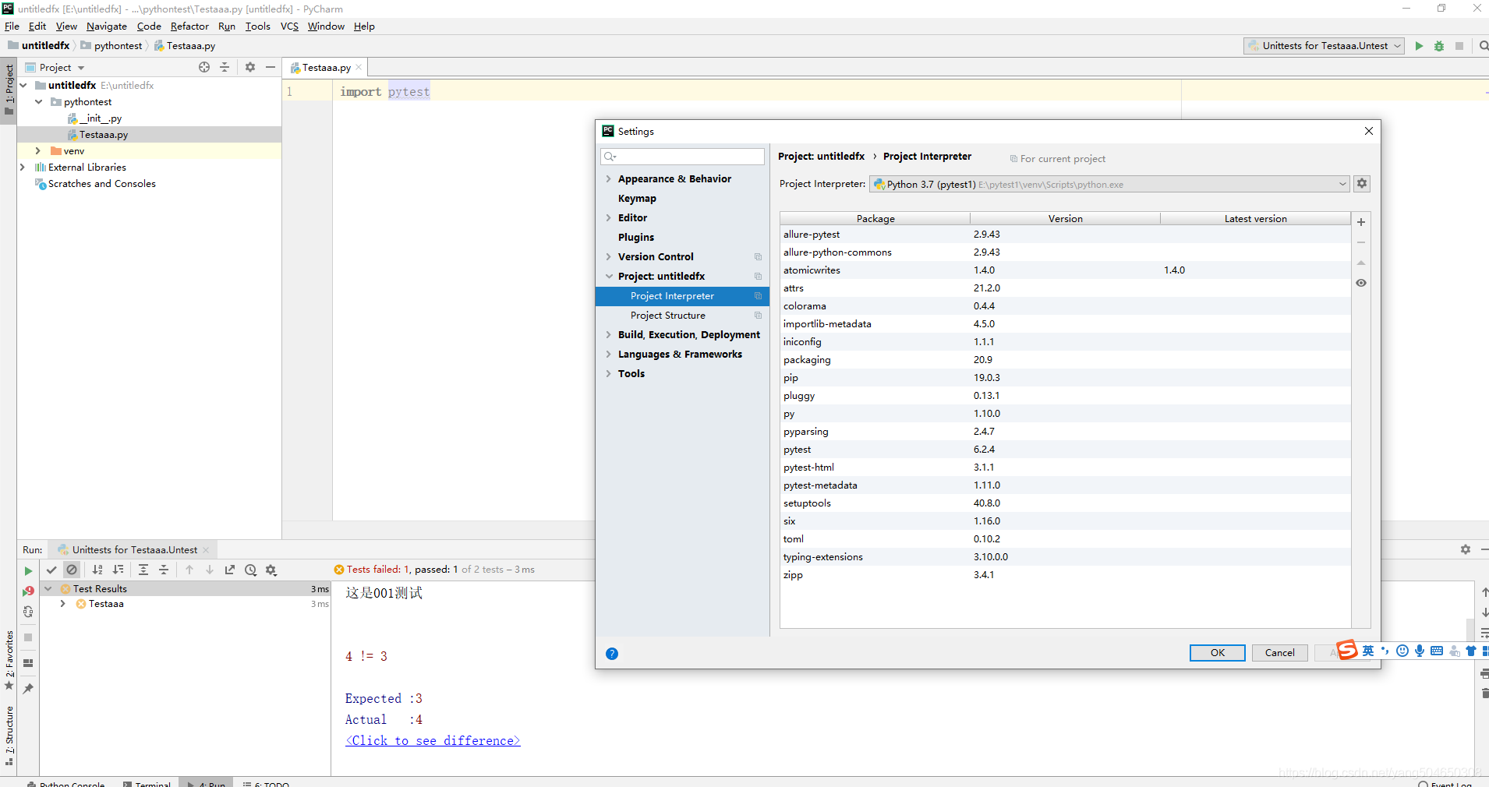The width and height of the screenshot is (1489, 787).
Task: Click the 'Click to see difference' link
Action: tap(433, 740)
